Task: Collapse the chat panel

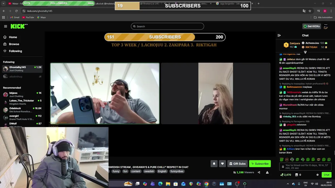Action: [x=279, y=36]
